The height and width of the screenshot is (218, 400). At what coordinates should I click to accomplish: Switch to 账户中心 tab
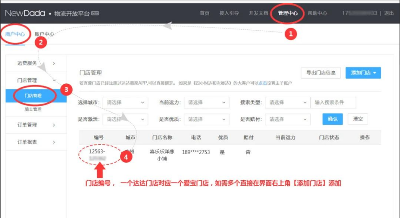(44, 34)
